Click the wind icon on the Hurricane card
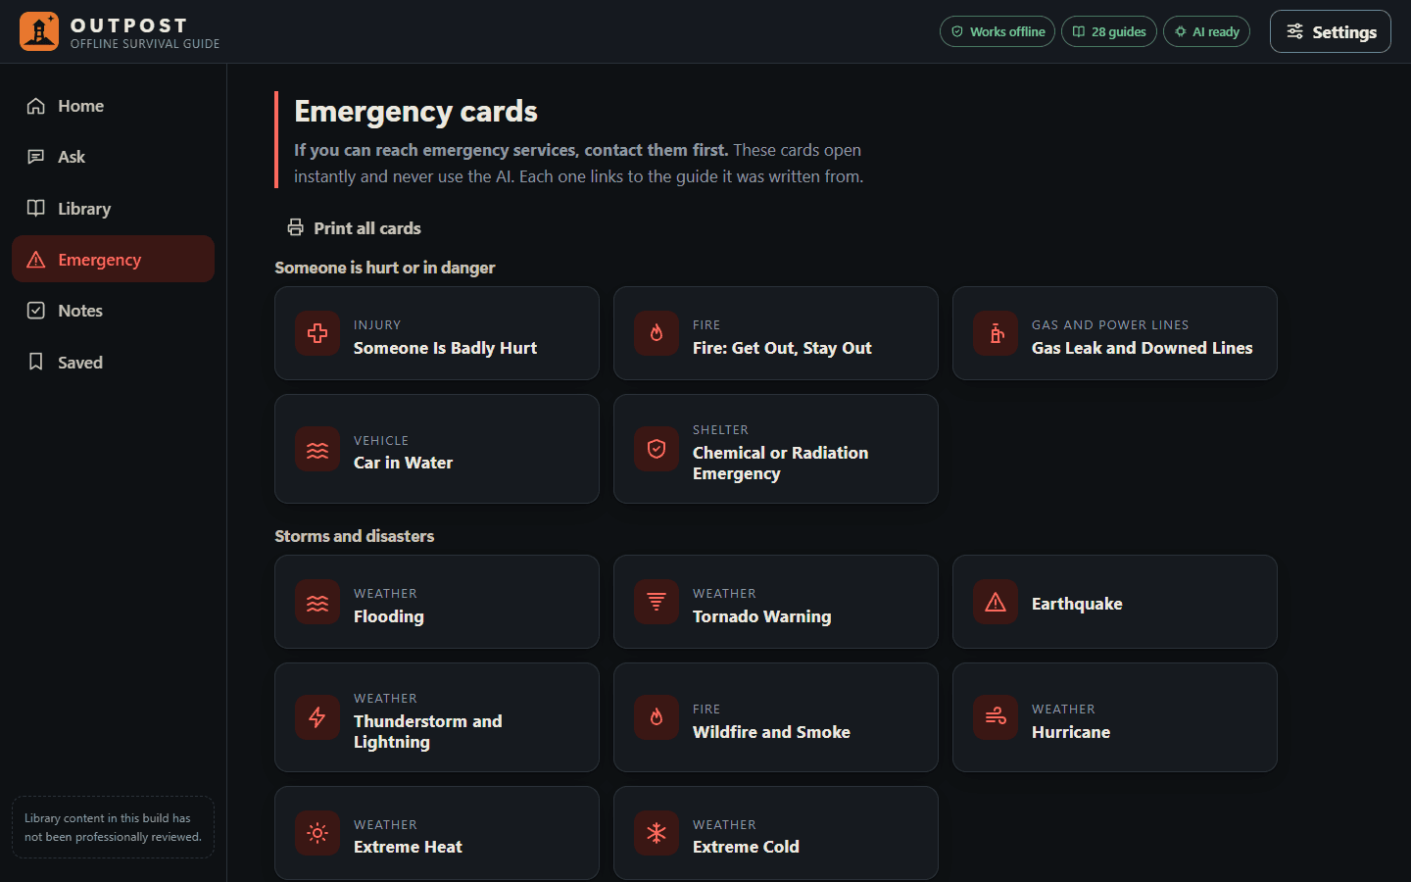This screenshot has width=1411, height=882. (x=996, y=717)
